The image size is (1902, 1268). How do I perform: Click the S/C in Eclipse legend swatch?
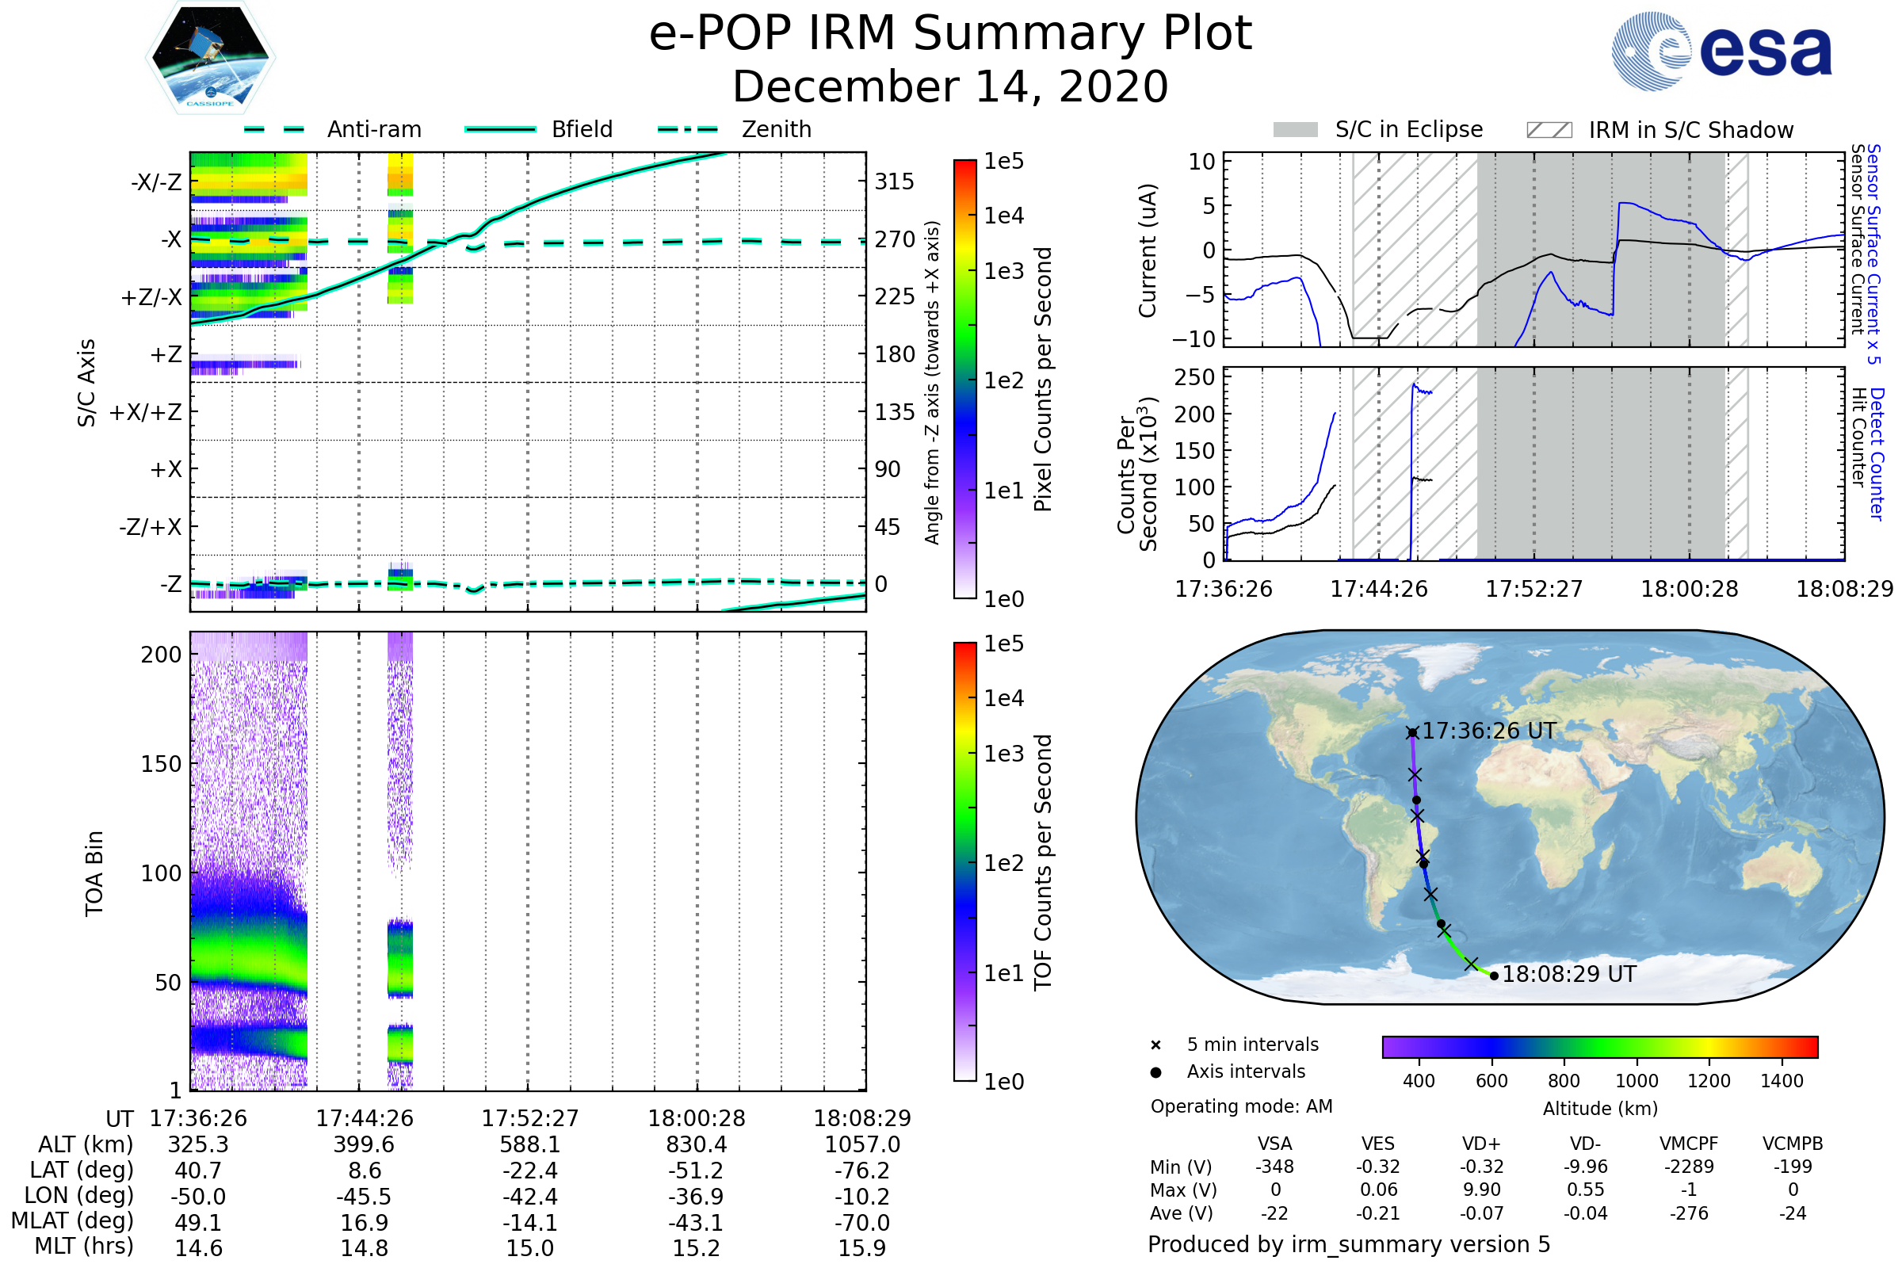point(1295,130)
